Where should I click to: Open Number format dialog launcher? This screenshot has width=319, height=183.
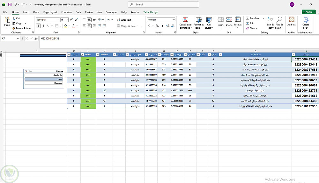click(175, 32)
